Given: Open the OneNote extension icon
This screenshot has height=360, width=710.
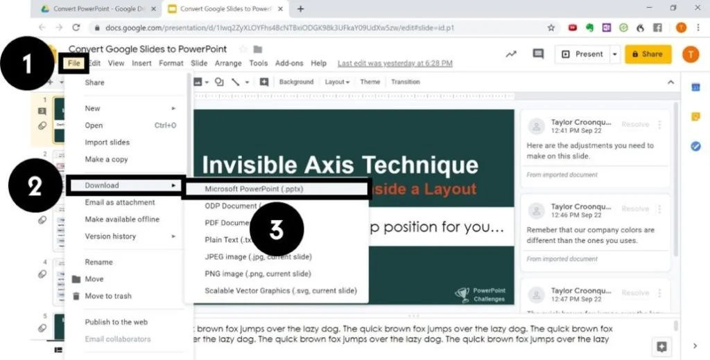Looking at the screenshot, I should point(606,28).
